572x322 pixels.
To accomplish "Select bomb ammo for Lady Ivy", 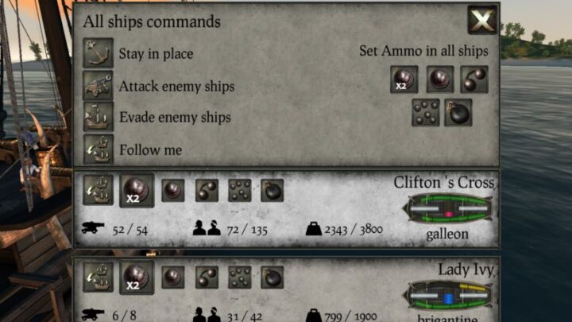I will [x=272, y=277].
